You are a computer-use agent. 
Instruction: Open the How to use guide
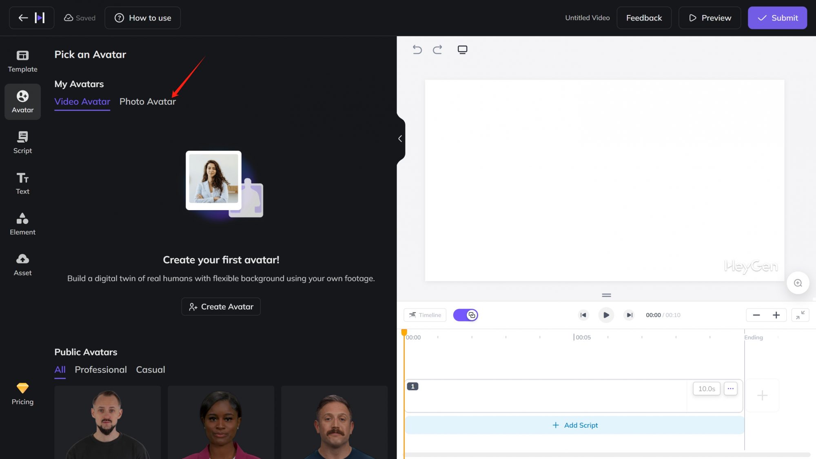click(x=142, y=18)
